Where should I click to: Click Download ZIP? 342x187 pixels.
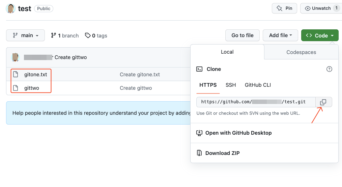pyautogui.click(x=222, y=153)
